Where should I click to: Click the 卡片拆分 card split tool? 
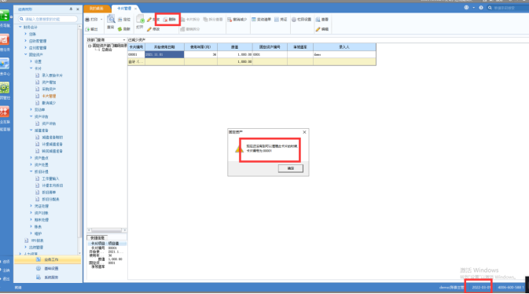click(190, 20)
